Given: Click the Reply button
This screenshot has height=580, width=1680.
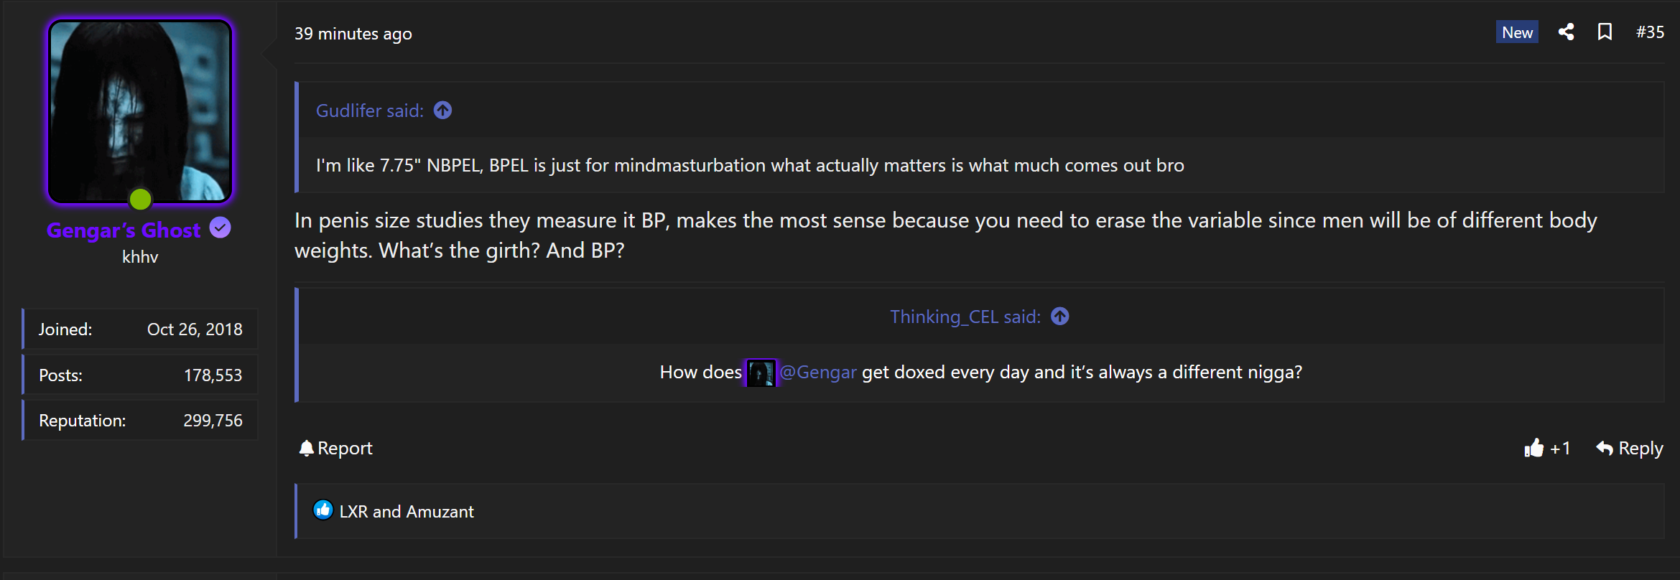Looking at the screenshot, I should pos(1629,449).
